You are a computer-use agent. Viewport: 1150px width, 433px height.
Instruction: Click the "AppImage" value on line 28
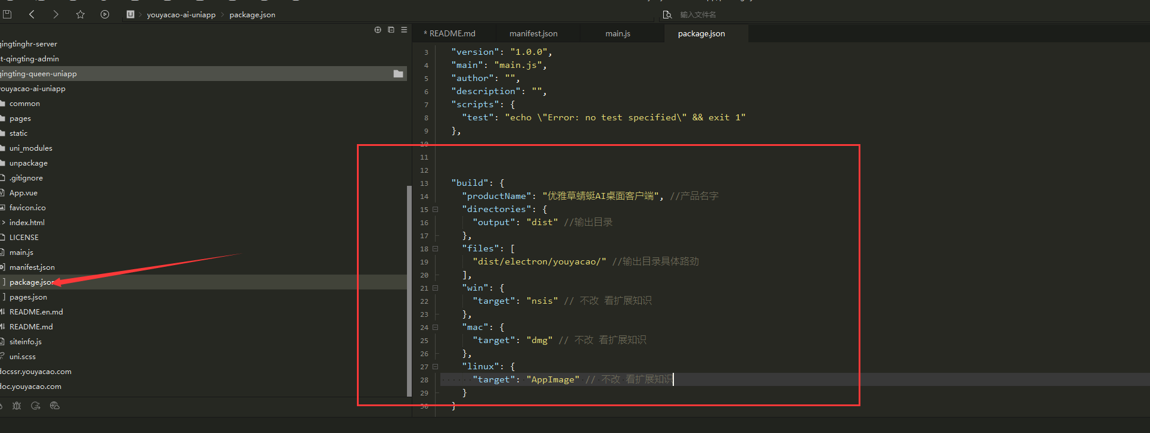pos(553,379)
